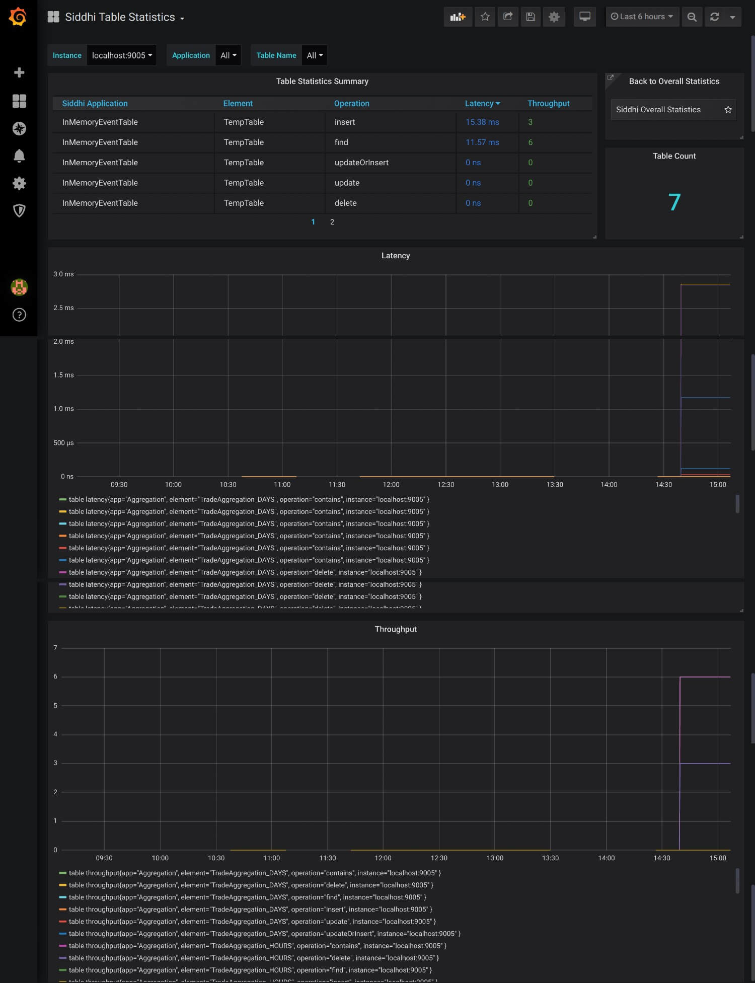Image resolution: width=755 pixels, height=983 pixels.
Task: Open the user avatar profile icon
Action: point(19,287)
